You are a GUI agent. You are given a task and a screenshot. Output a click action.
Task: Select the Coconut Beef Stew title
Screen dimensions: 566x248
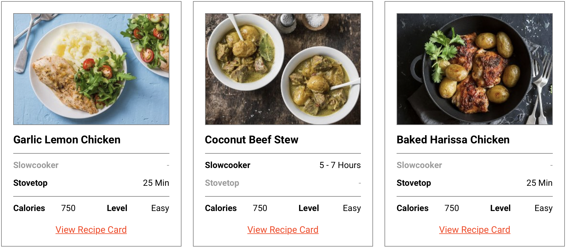click(x=252, y=140)
